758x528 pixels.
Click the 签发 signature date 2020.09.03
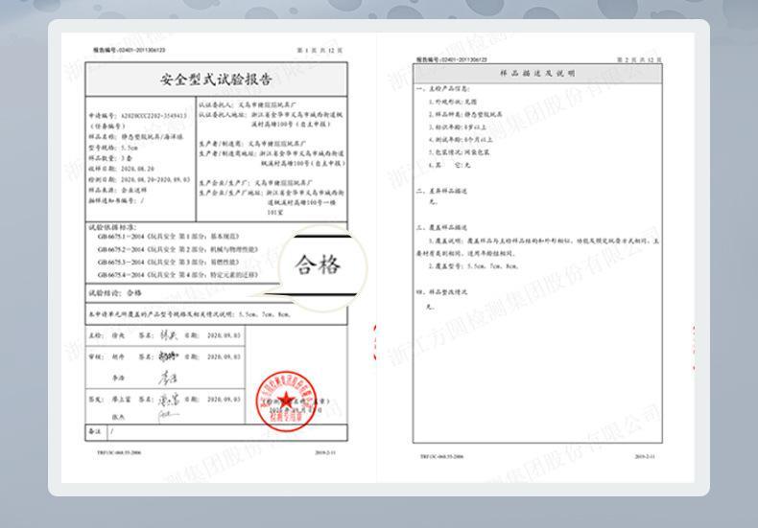(224, 400)
